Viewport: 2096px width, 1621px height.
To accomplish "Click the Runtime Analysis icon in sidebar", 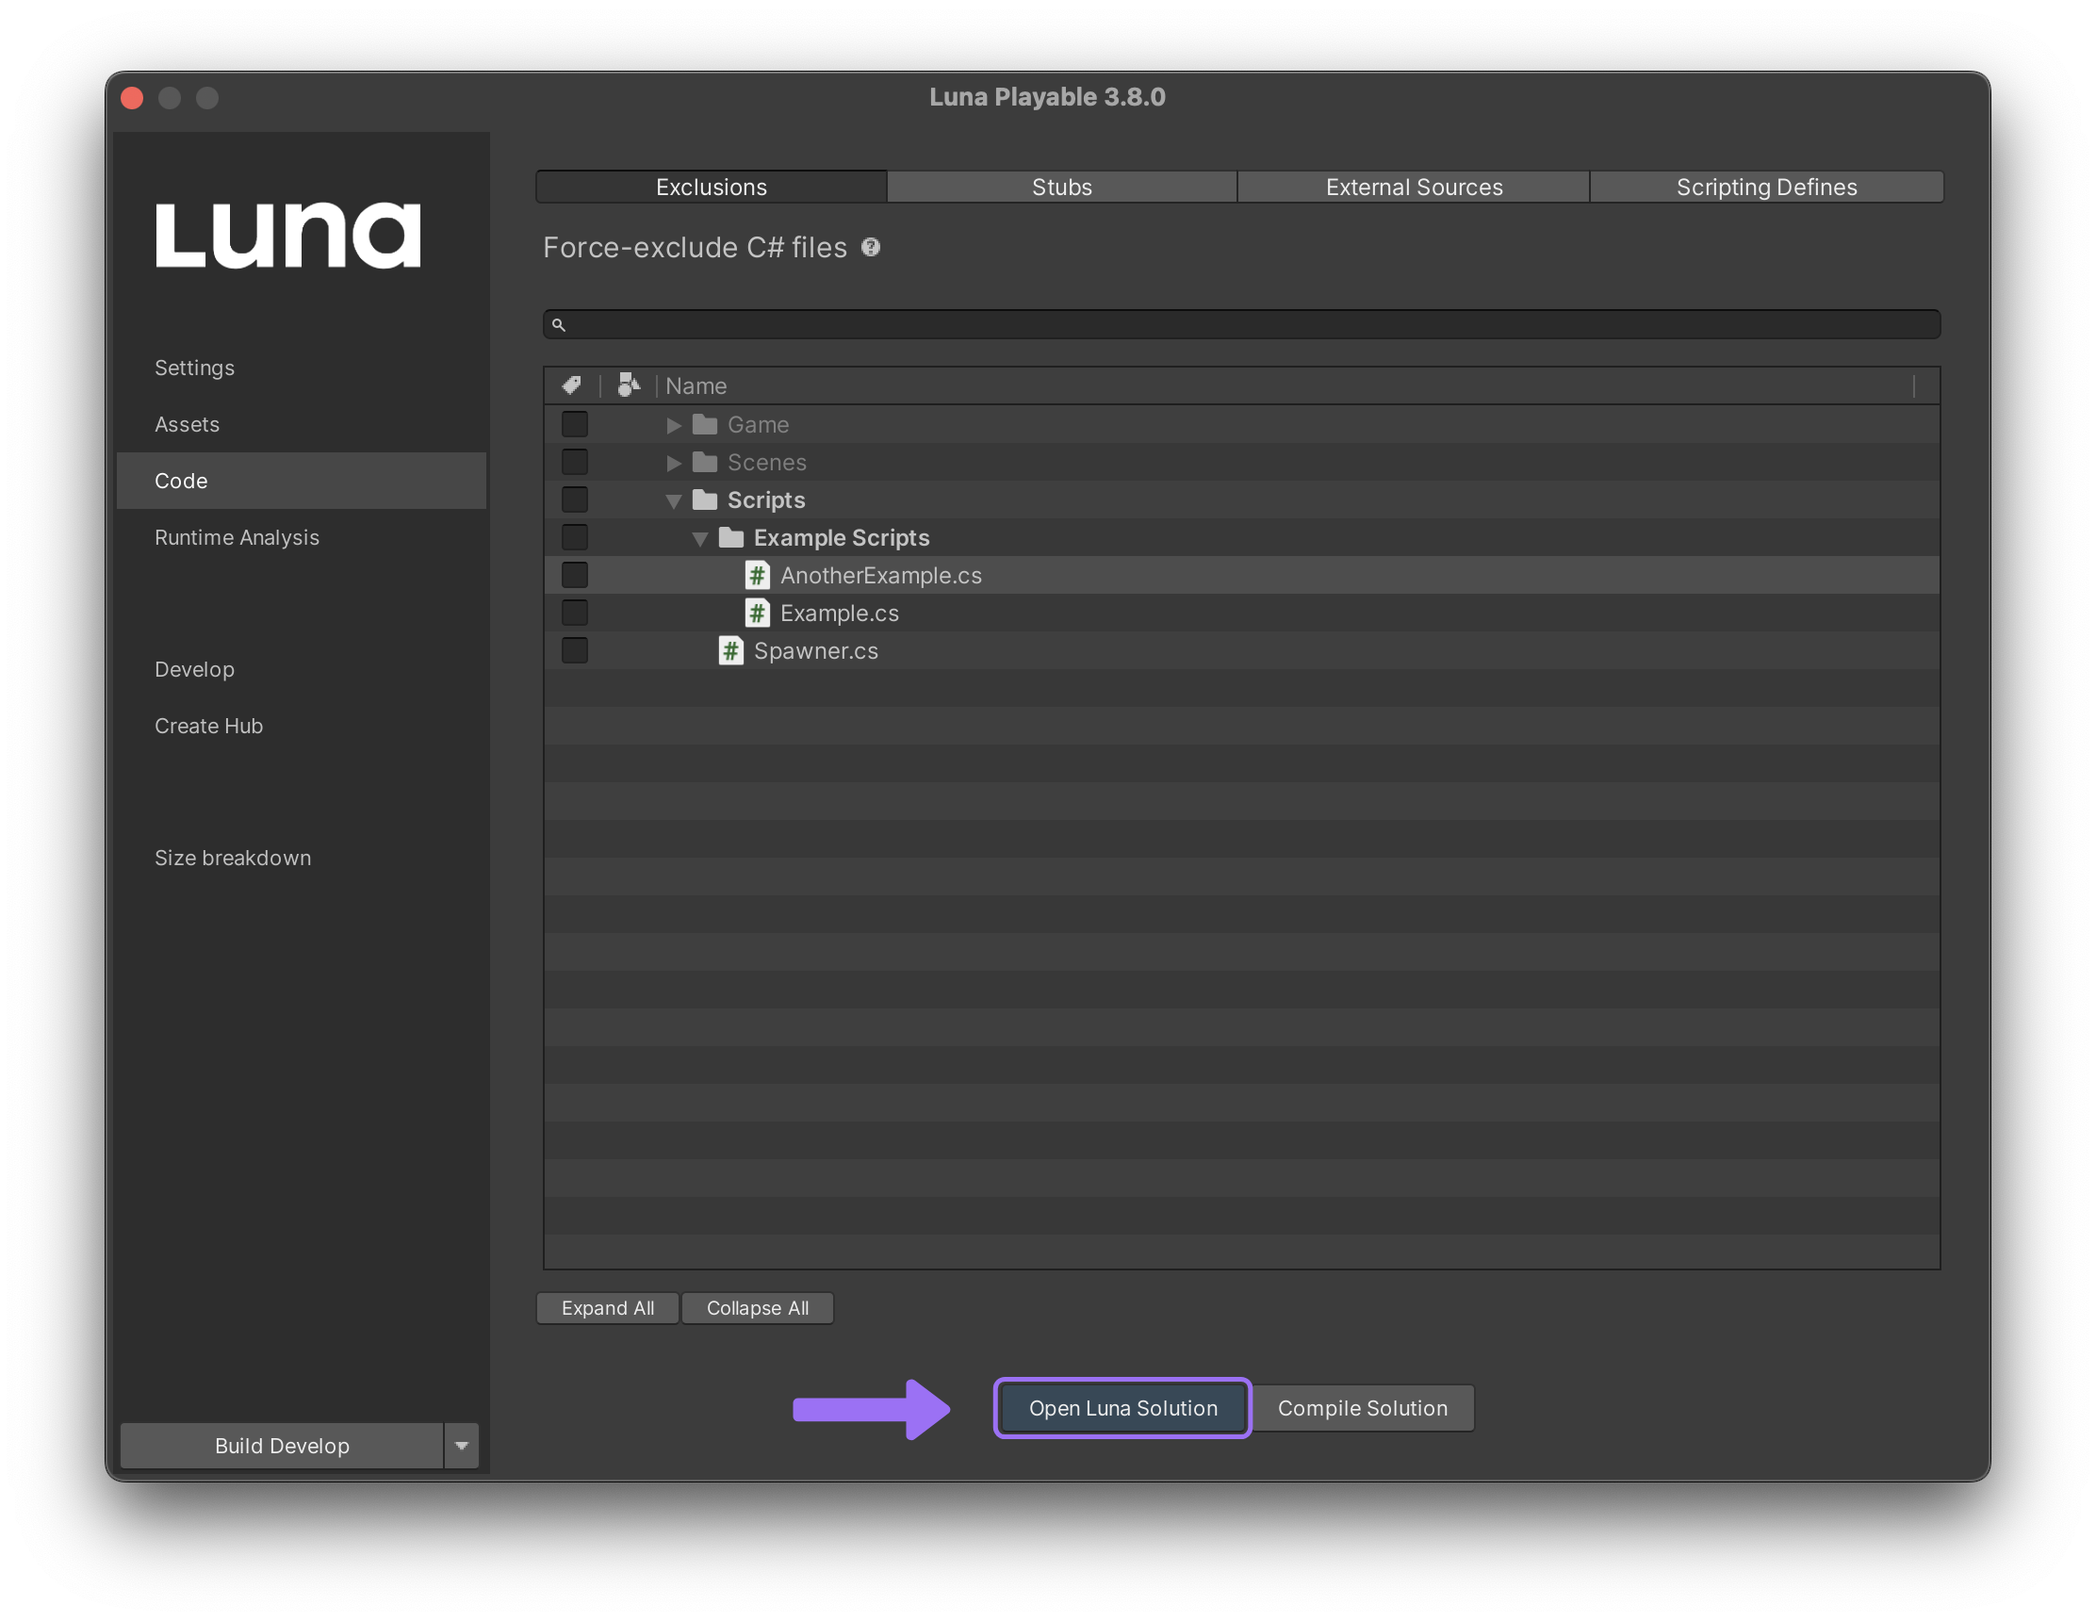I will (x=233, y=536).
